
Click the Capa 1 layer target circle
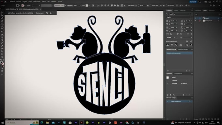tap(218, 18)
